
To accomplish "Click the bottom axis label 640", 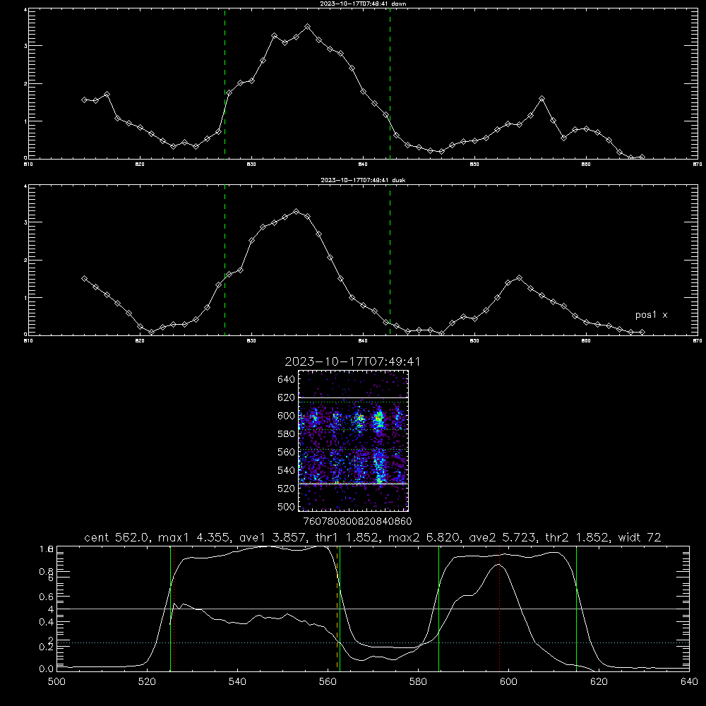I will pyautogui.click(x=689, y=682).
